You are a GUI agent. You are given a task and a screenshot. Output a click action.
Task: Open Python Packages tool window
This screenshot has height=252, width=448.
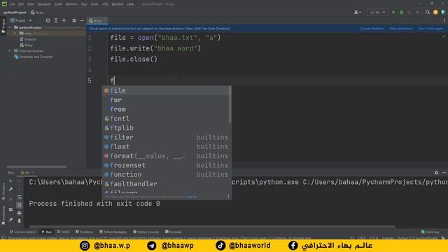pyautogui.click(x=113, y=232)
